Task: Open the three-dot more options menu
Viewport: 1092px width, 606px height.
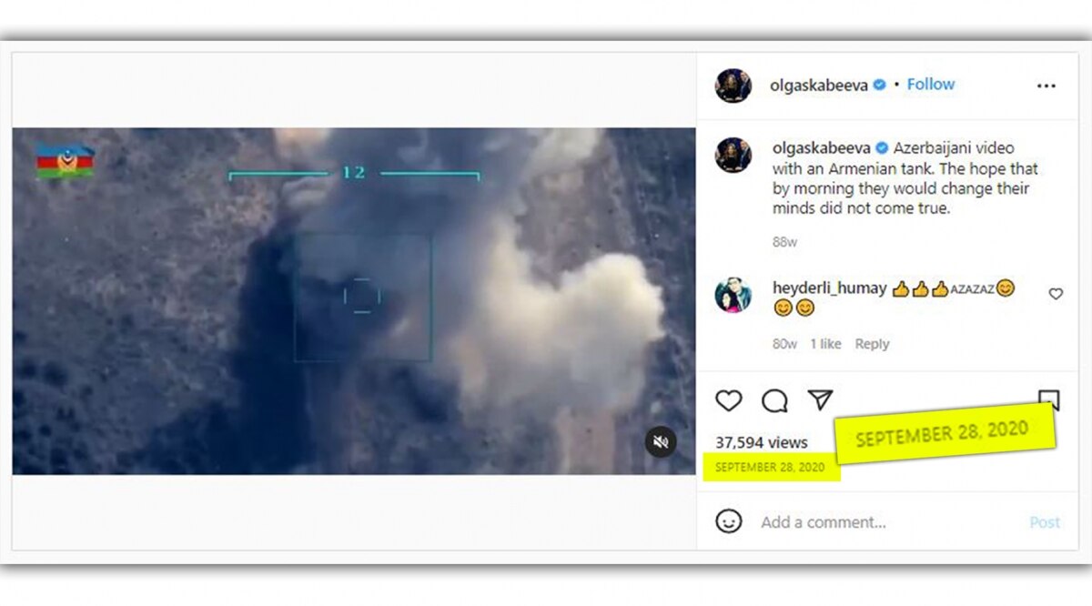Action: pos(1046,86)
